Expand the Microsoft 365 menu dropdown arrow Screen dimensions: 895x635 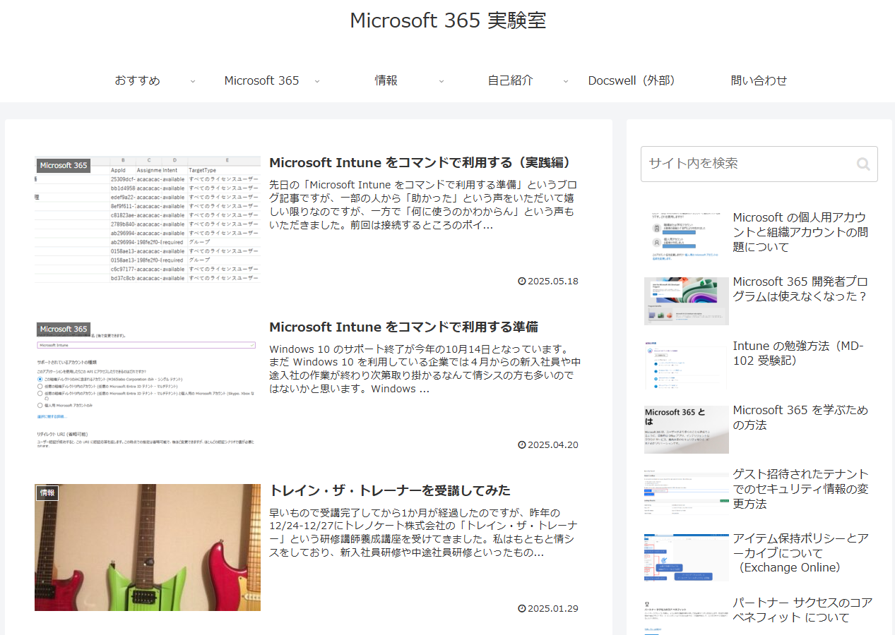317,81
